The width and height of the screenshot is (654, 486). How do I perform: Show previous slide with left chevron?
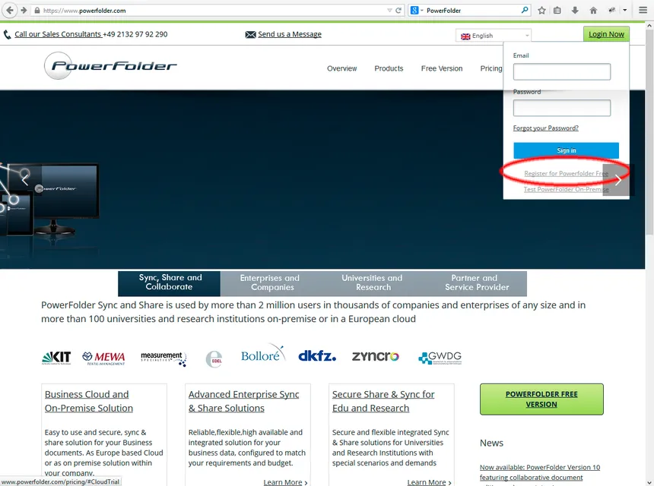[25, 180]
